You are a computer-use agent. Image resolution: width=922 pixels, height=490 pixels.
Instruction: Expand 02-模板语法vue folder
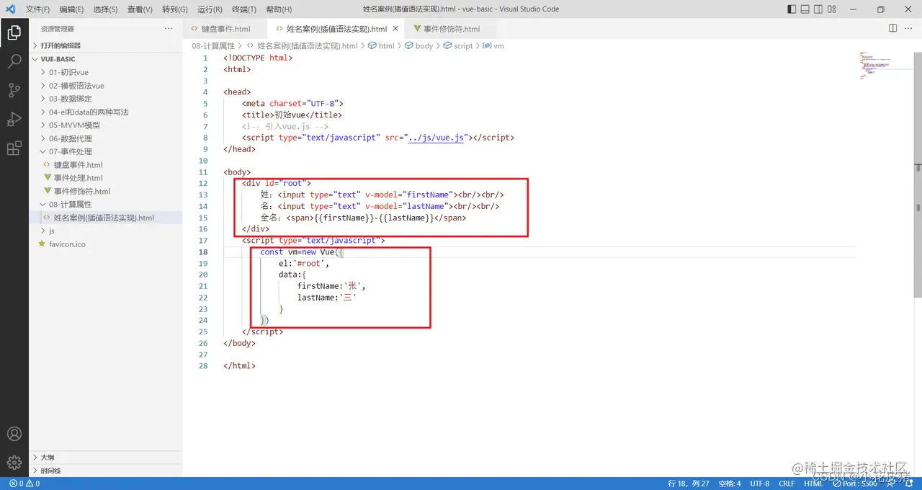(x=106, y=86)
